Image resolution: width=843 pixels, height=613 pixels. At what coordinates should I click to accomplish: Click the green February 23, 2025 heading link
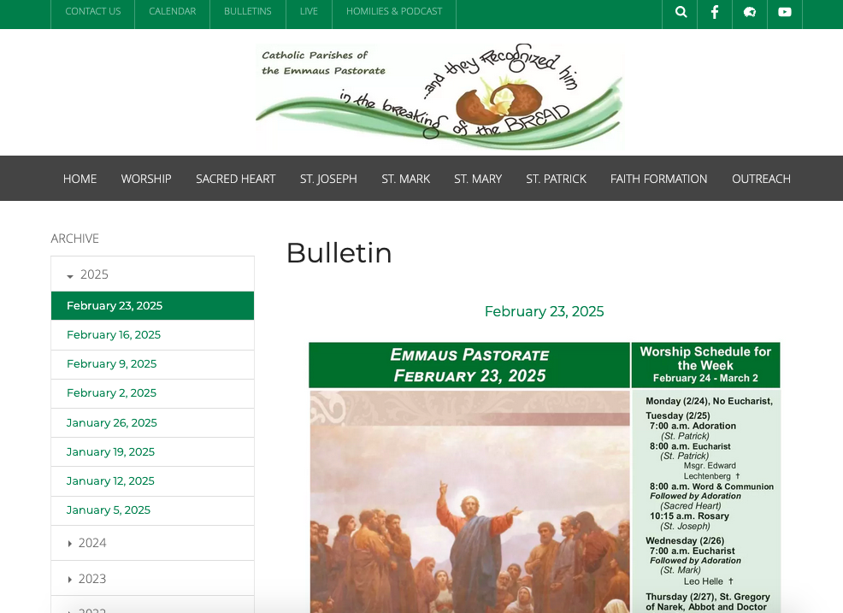[x=544, y=311]
